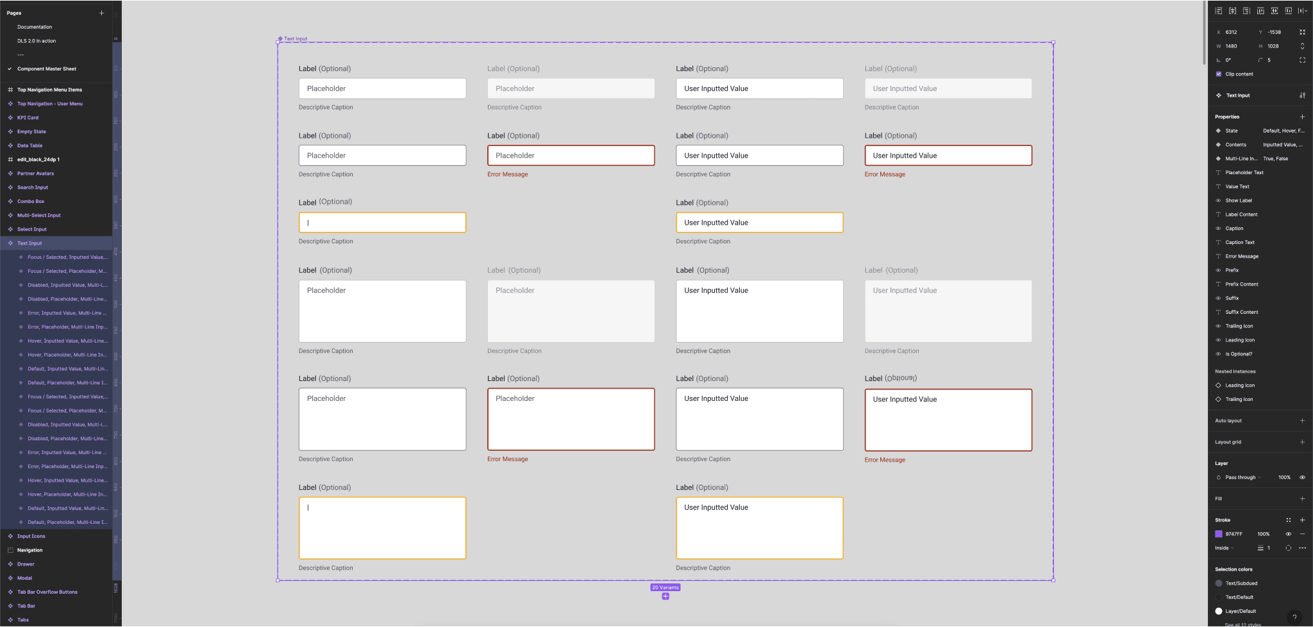Remove the 9747FF stroke
The width and height of the screenshot is (1313, 627).
coord(1302,534)
